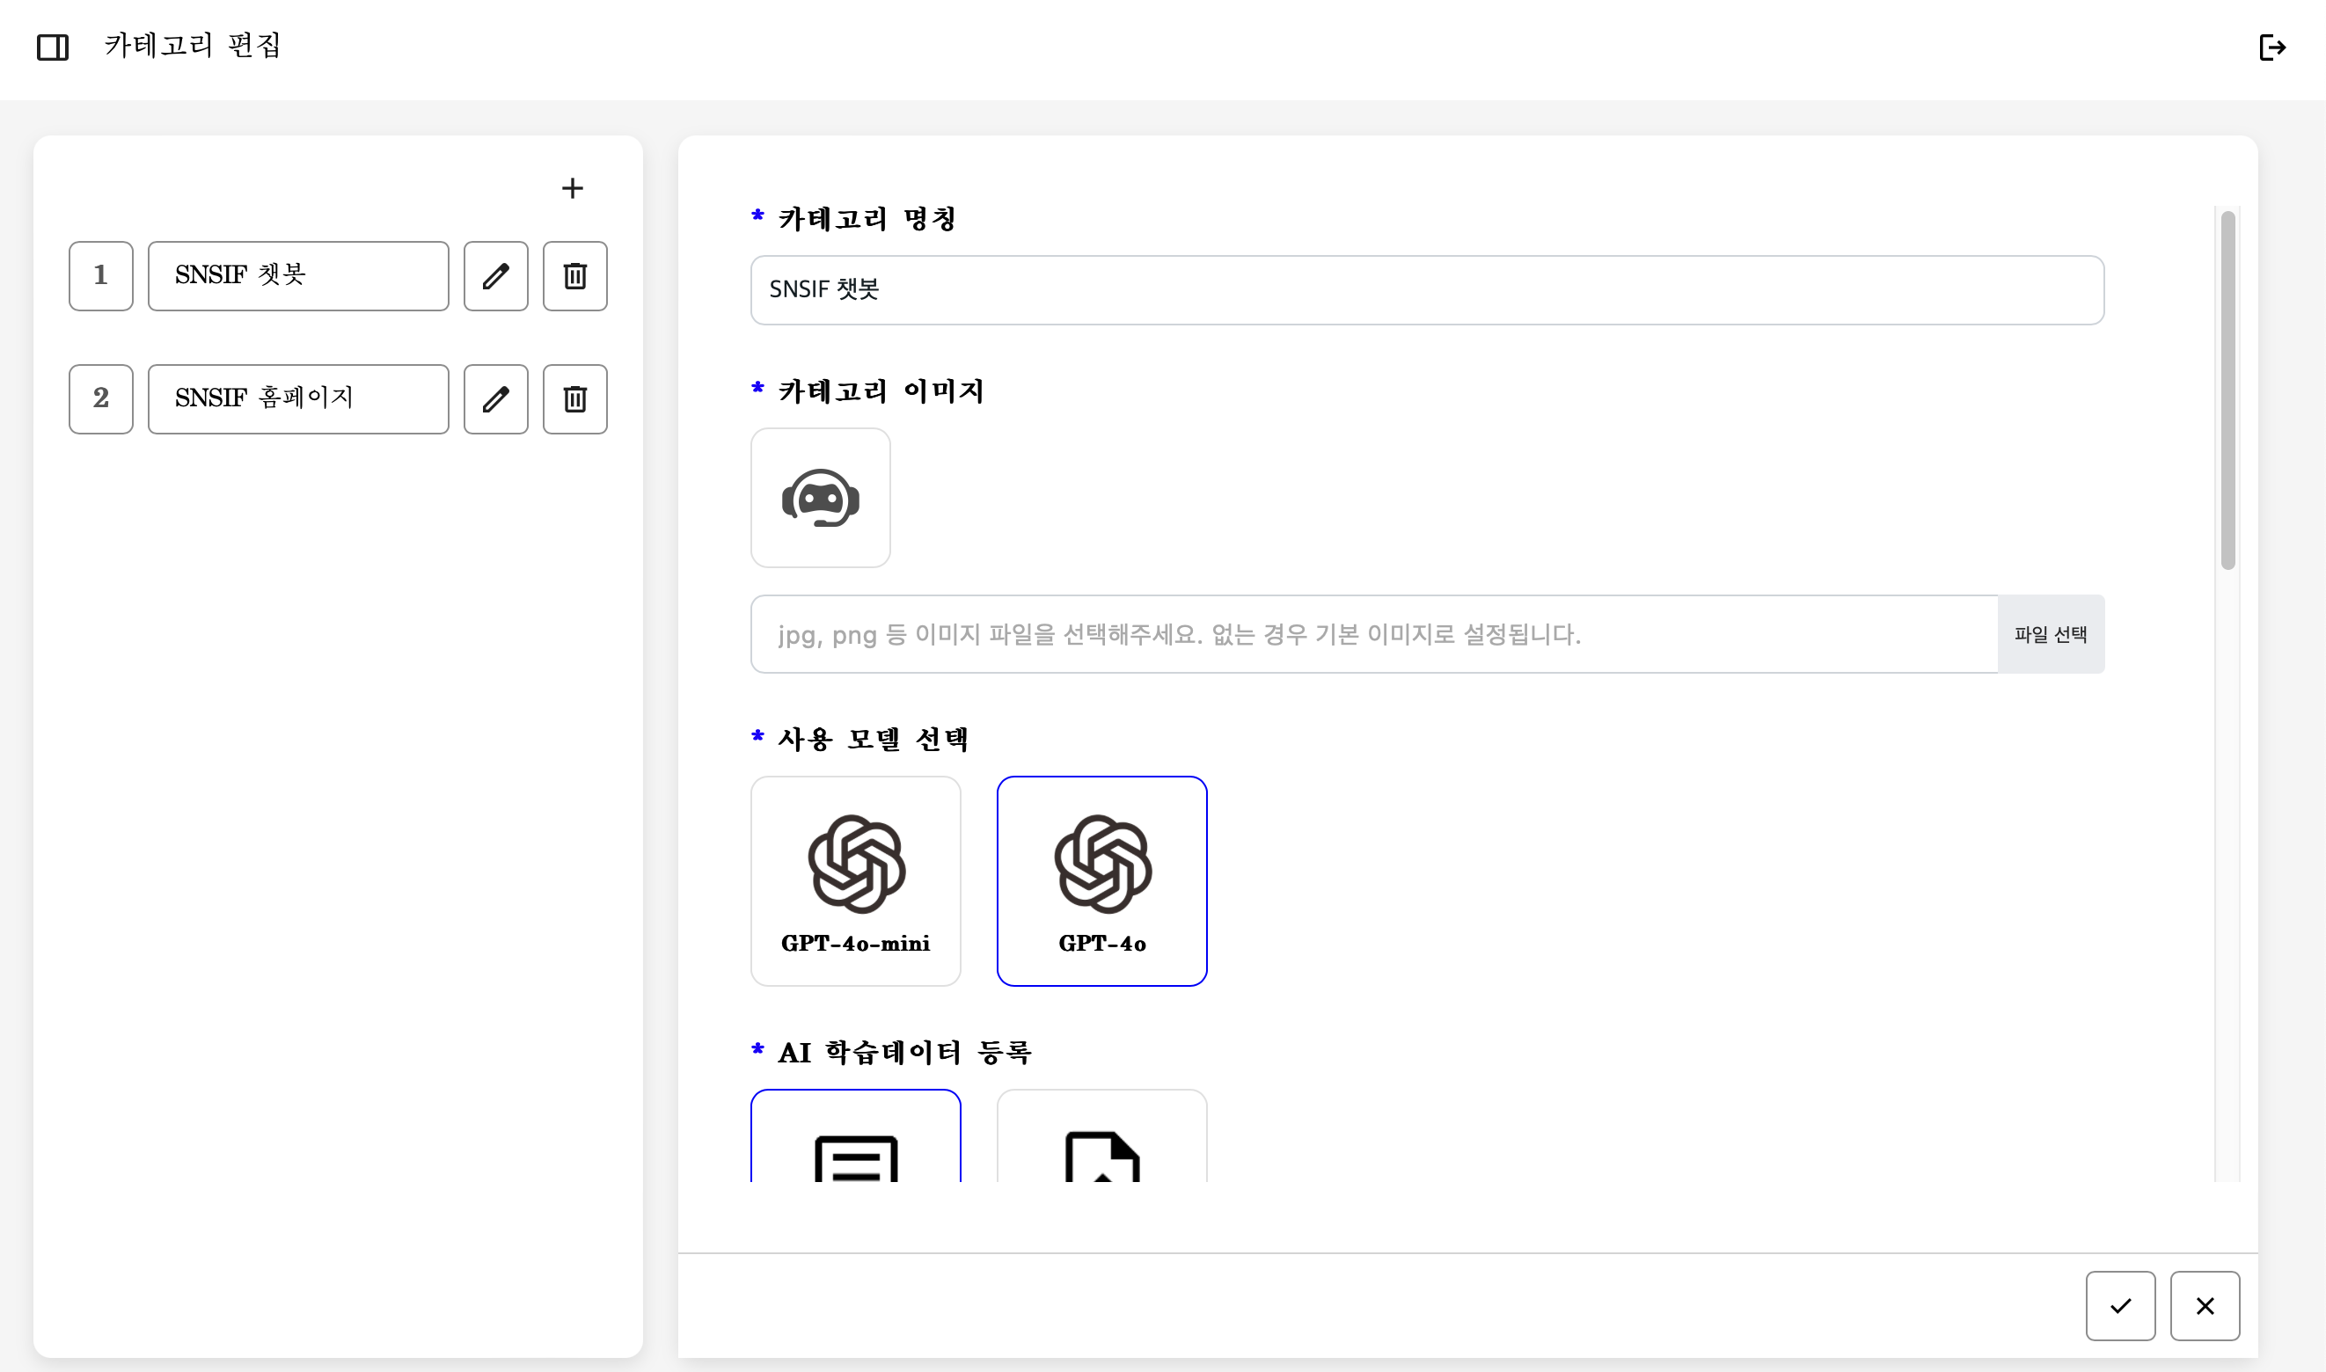Select the GPT-4o-mini model card

pos(855,880)
